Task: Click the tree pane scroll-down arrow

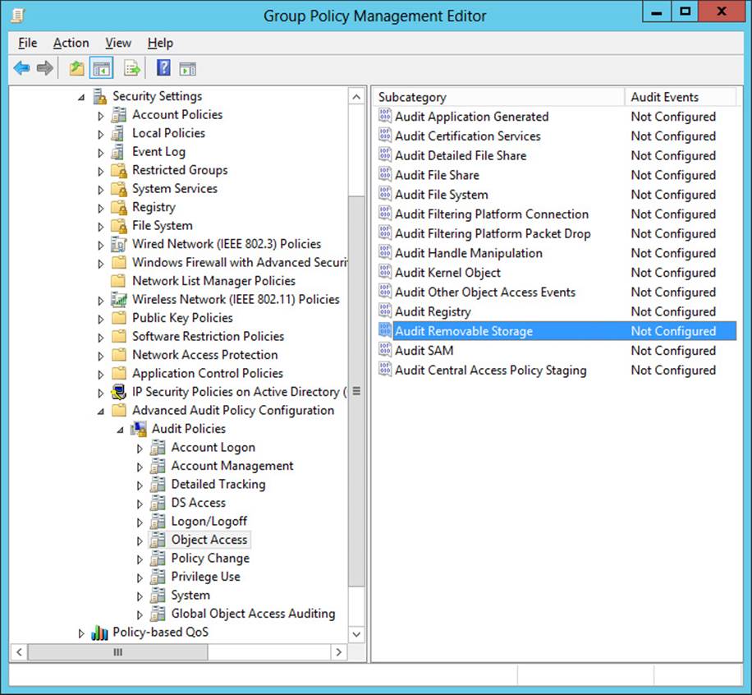Action: point(356,634)
